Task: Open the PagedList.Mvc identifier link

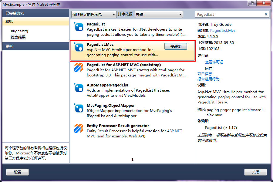Action: pos(223,31)
